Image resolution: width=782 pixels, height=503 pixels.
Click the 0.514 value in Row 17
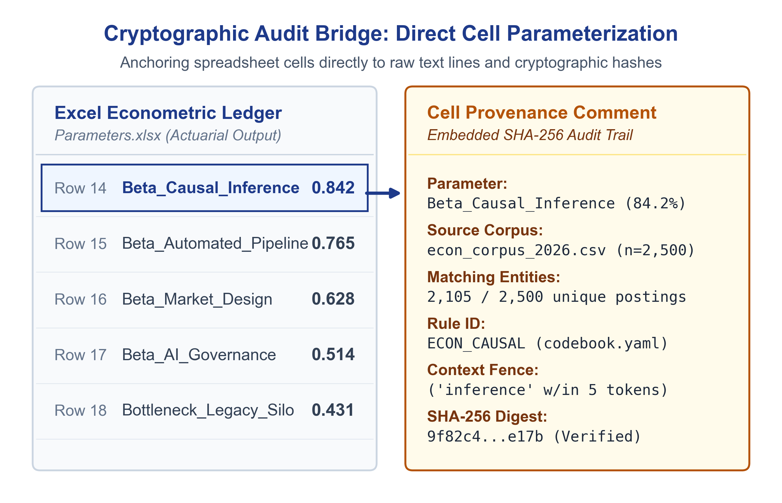pos(333,354)
